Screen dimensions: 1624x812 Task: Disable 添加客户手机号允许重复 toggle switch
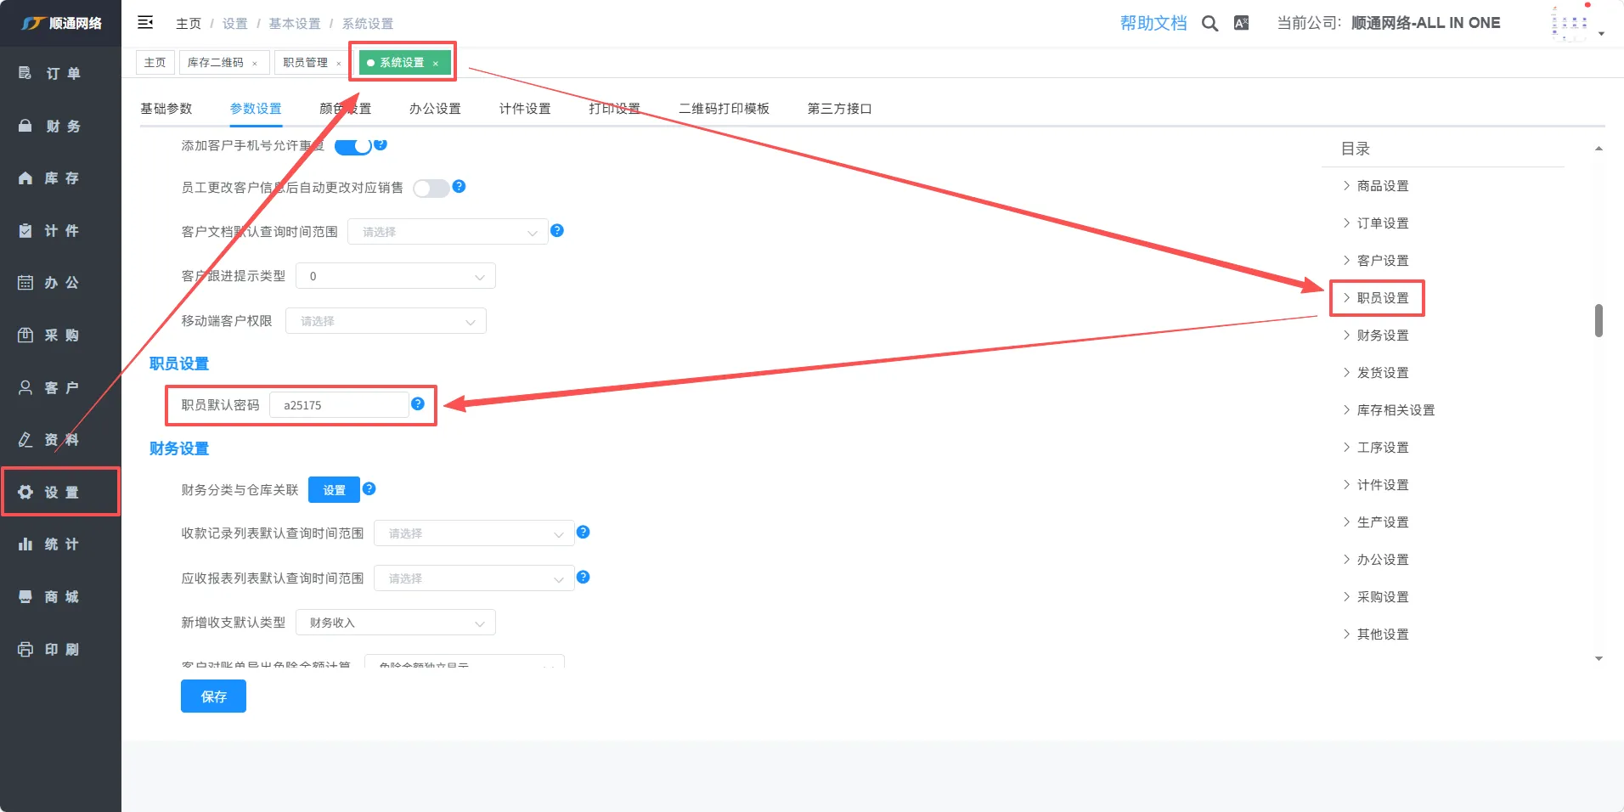pos(353,146)
